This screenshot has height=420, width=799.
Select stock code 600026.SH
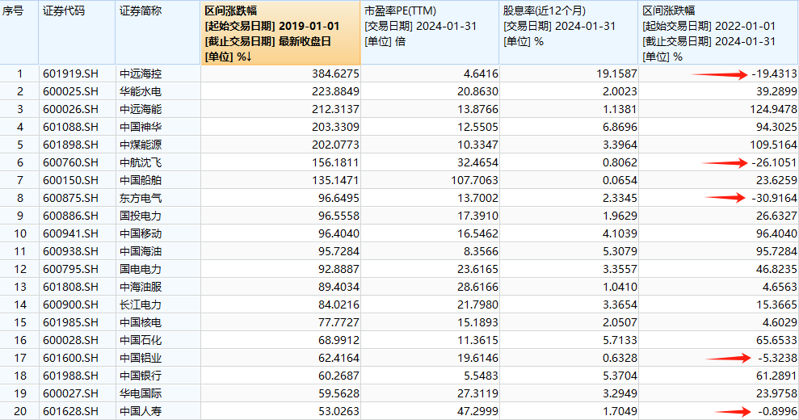(x=70, y=109)
